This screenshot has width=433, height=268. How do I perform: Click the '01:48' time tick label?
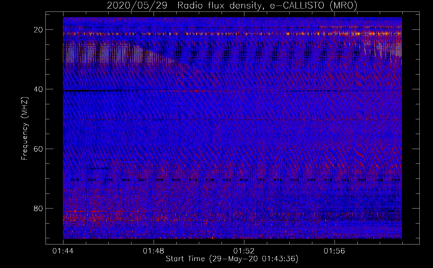(154, 251)
